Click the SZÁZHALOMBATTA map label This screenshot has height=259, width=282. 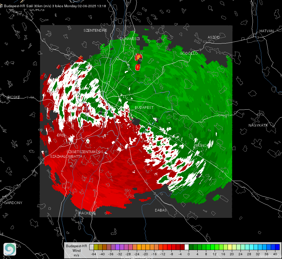tap(66, 156)
